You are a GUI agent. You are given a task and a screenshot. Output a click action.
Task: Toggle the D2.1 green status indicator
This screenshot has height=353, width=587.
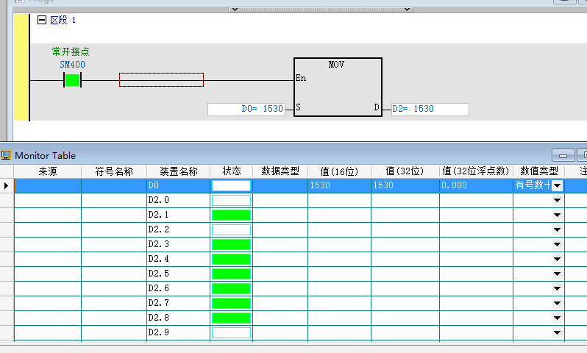tap(231, 215)
